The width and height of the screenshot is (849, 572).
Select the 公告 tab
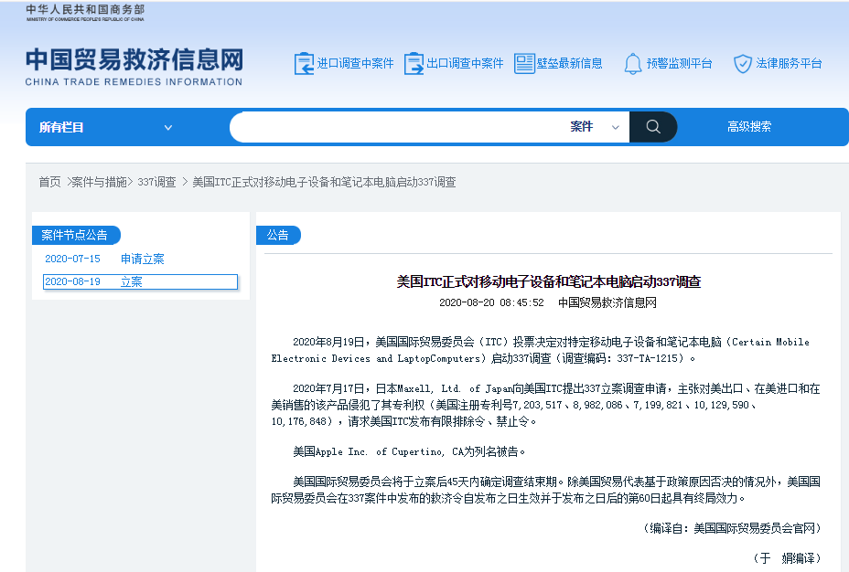(x=278, y=235)
